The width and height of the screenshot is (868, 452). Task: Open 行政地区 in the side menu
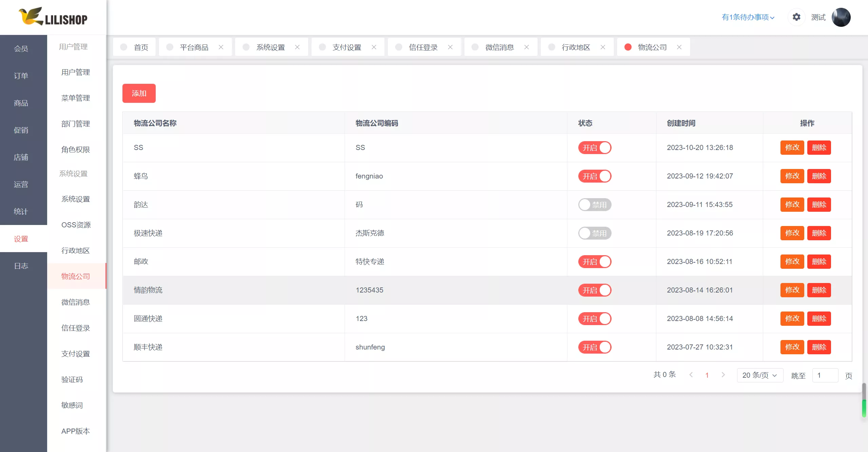(x=75, y=250)
